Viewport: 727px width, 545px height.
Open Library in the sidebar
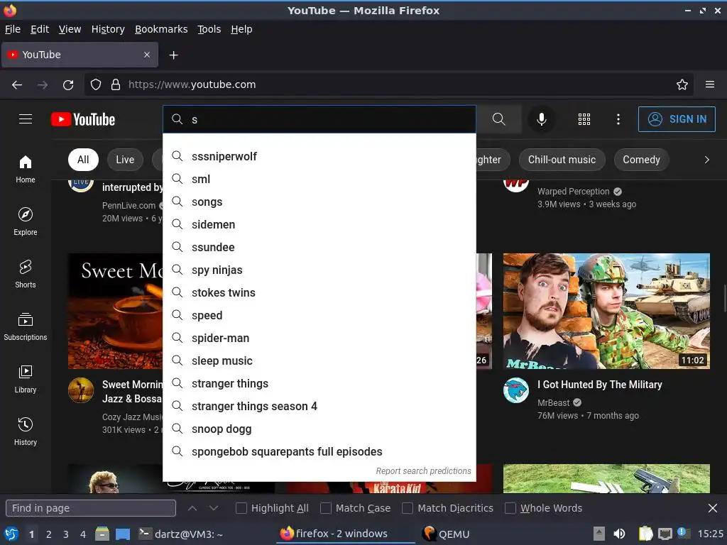click(x=26, y=379)
